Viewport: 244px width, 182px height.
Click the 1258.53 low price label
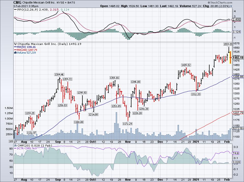[x=62, y=105]
